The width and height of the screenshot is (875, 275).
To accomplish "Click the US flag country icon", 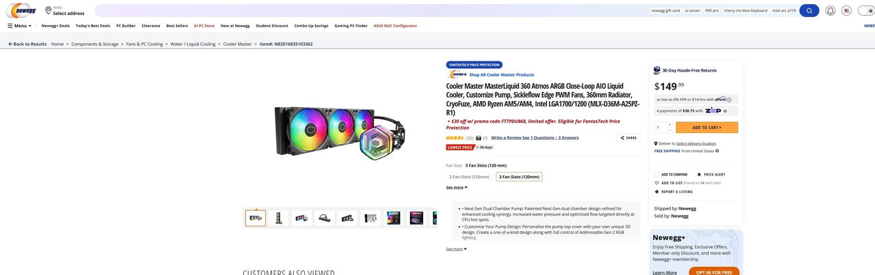I will click(x=846, y=11).
